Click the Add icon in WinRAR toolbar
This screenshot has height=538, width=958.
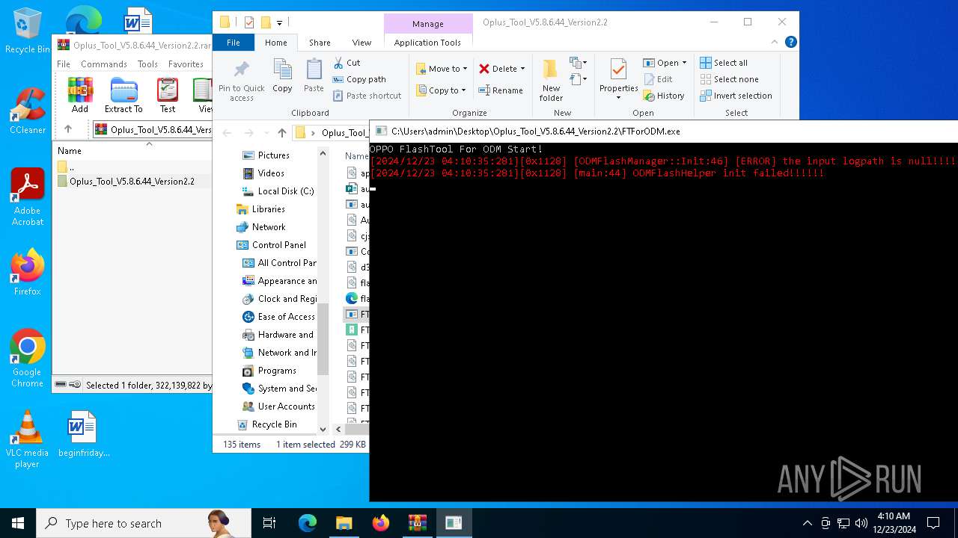(80, 95)
